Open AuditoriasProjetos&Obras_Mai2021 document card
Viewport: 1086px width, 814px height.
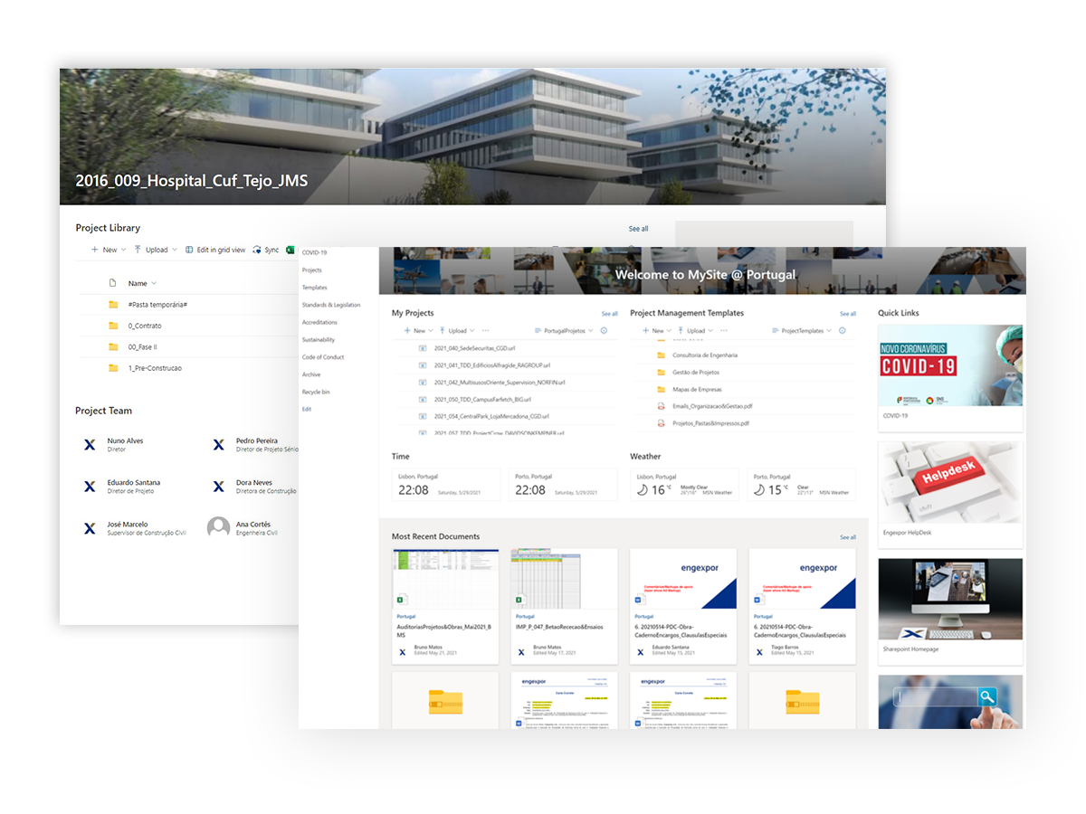(x=445, y=606)
